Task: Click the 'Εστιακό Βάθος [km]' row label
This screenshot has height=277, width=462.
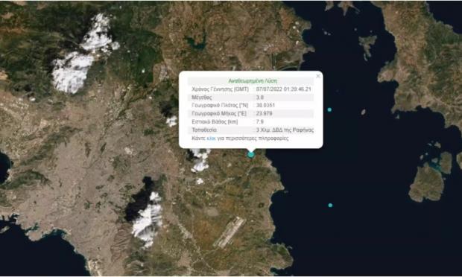Action: pyautogui.click(x=215, y=121)
